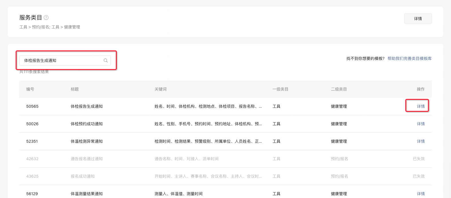The image size is (451, 198).
Task: Click the keywords cell of template 52351
Action: (x=208, y=141)
